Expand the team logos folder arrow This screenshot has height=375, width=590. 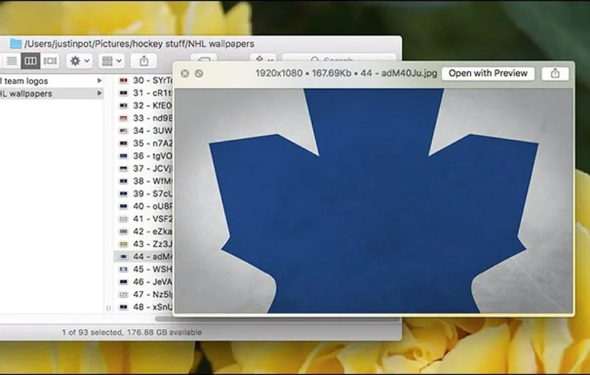100,81
